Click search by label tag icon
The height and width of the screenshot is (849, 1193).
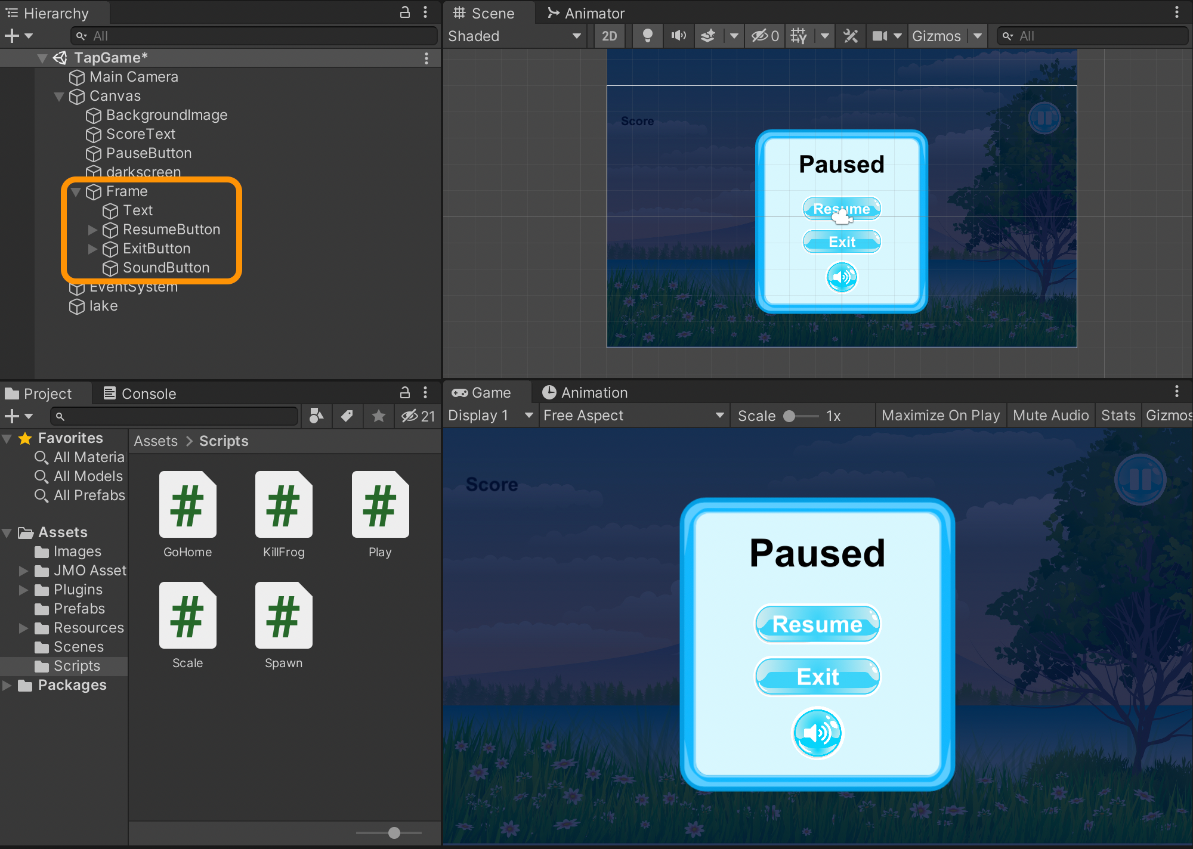click(x=347, y=416)
